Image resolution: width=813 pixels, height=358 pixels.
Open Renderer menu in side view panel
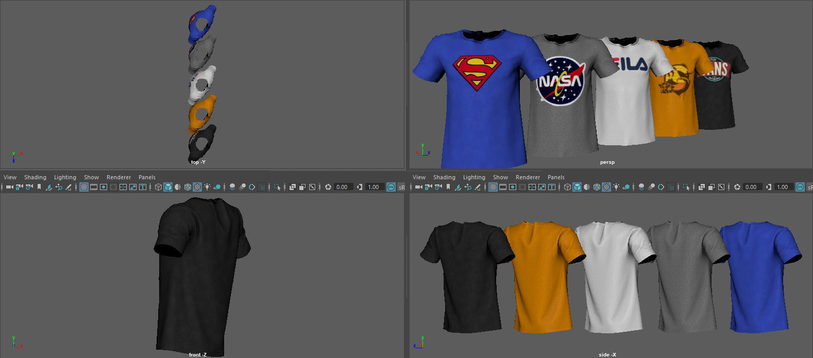tap(528, 177)
